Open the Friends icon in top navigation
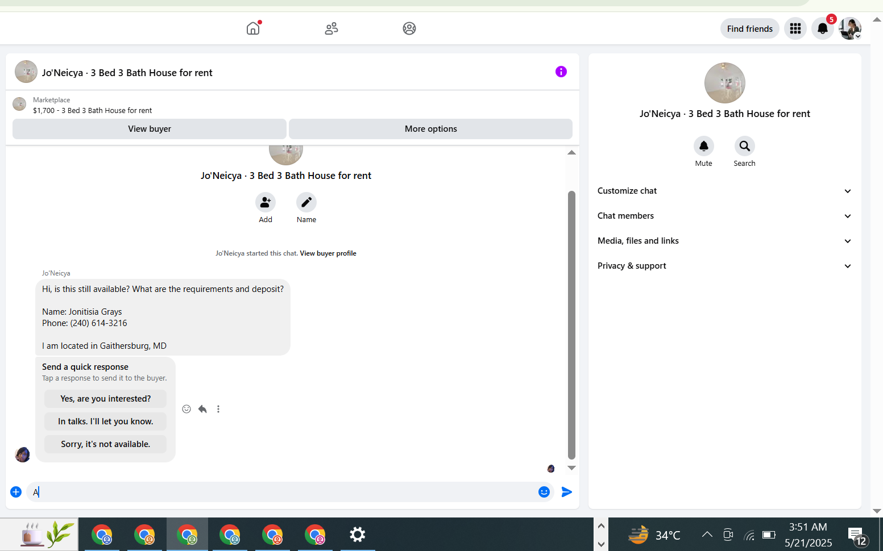The width and height of the screenshot is (883, 551). point(331,28)
